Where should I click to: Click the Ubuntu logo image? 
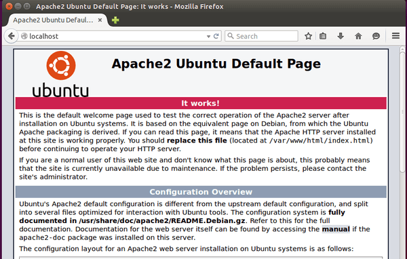60,74
